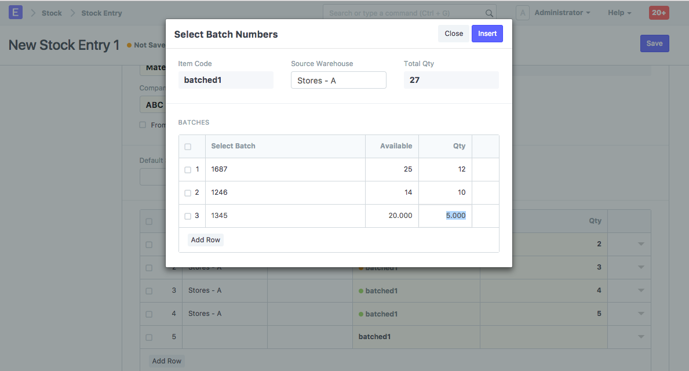
Task: Click the ERPNext home logo icon
Action: pos(16,12)
